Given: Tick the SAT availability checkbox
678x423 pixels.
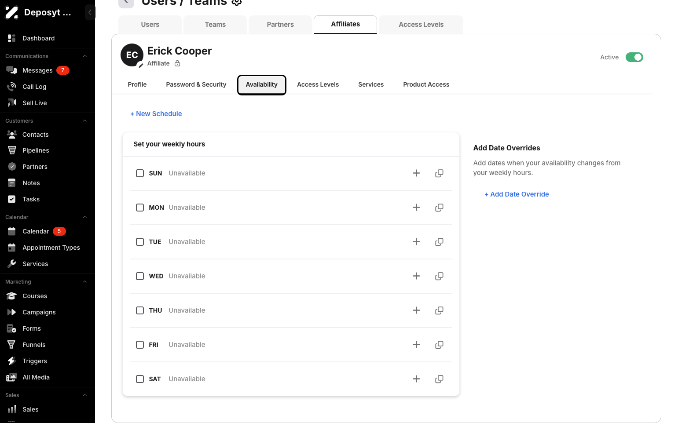Looking at the screenshot, I should tap(140, 379).
